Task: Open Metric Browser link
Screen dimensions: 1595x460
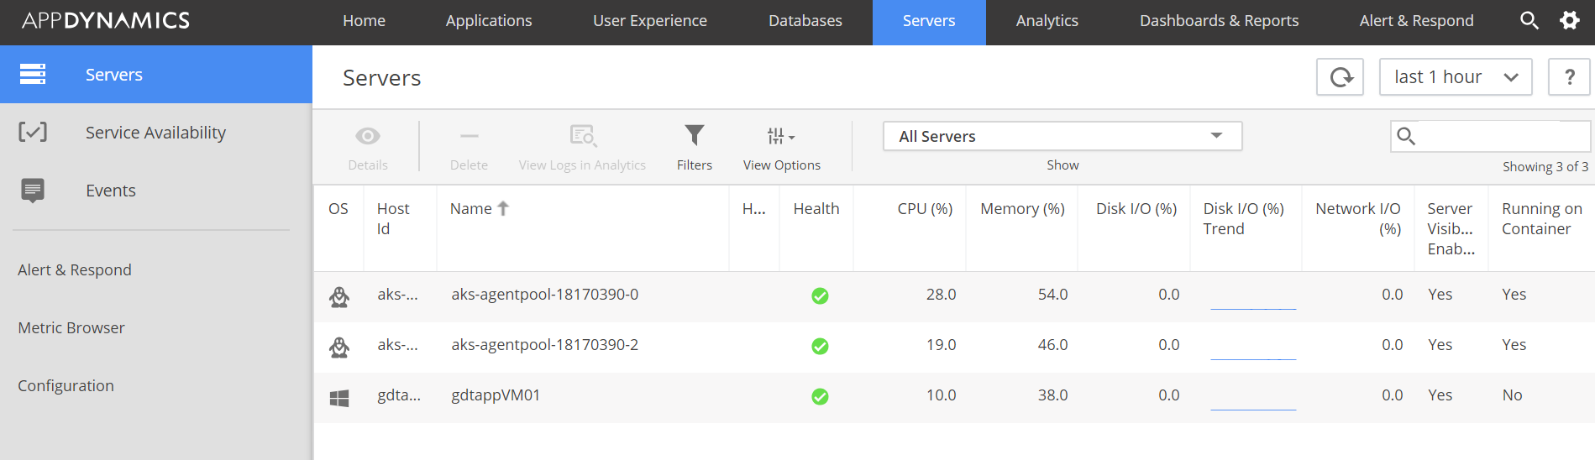Action: pos(71,327)
